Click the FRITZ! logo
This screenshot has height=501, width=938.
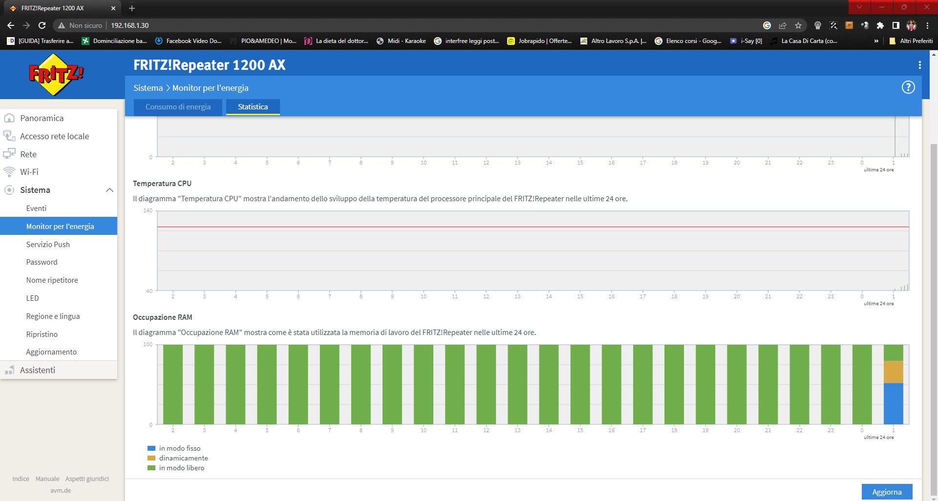tap(56, 75)
